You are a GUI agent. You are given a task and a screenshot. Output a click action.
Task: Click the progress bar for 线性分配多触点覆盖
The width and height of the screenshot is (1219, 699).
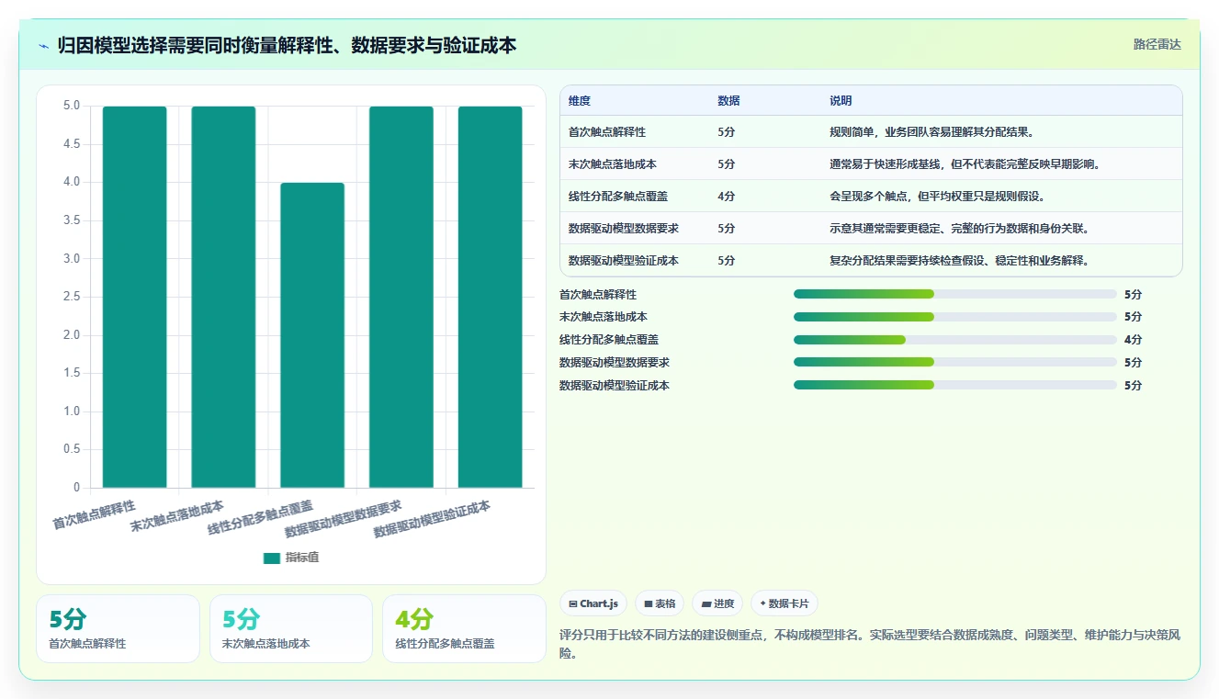coord(955,340)
